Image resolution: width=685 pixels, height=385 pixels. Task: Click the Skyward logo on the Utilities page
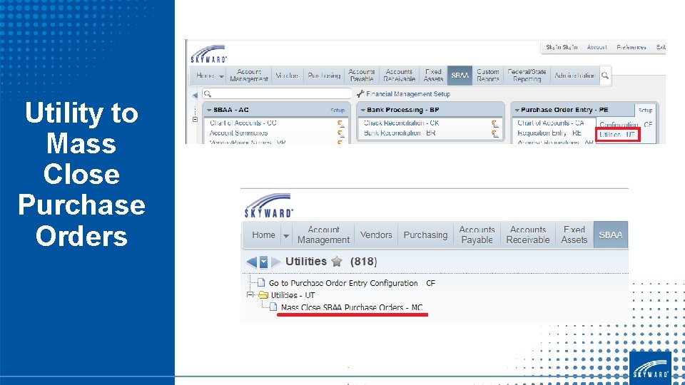pyautogui.click(x=268, y=205)
